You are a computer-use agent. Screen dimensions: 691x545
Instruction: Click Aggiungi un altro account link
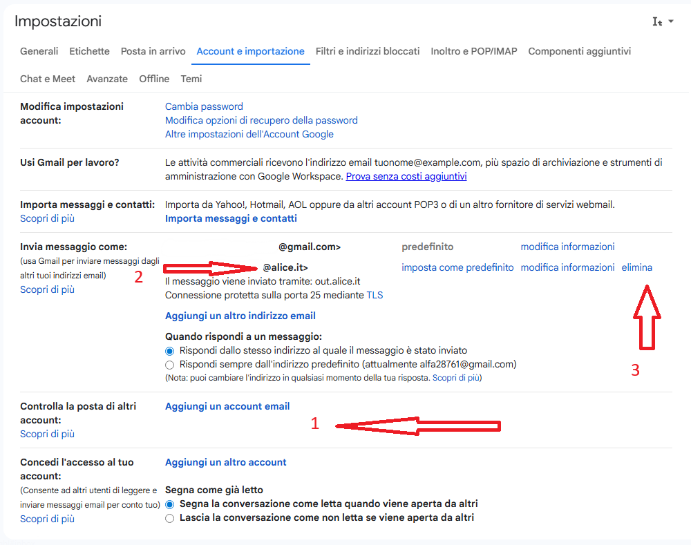click(x=226, y=462)
